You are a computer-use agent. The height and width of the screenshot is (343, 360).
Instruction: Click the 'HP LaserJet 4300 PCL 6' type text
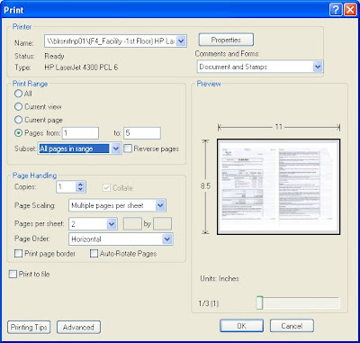[x=81, y=68]
